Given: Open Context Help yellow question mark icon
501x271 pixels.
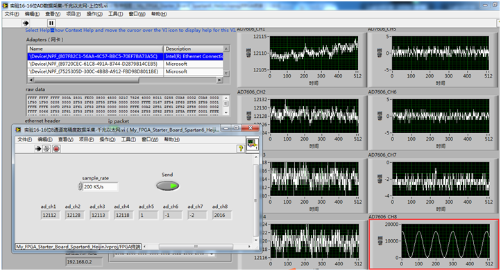Looking at the screenshot, I should coord(241,148).
